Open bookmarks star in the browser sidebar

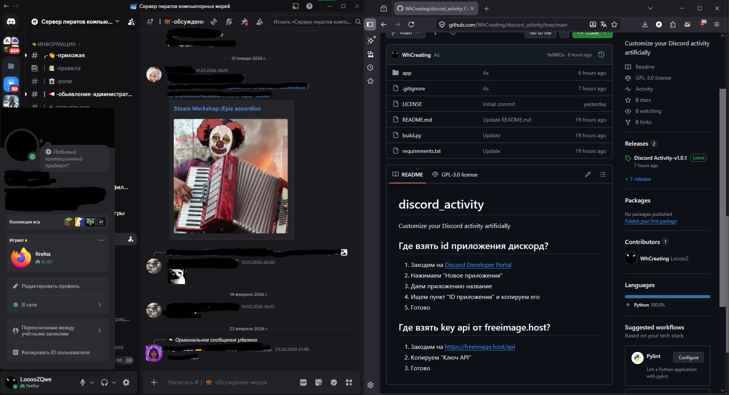point(370,81)
